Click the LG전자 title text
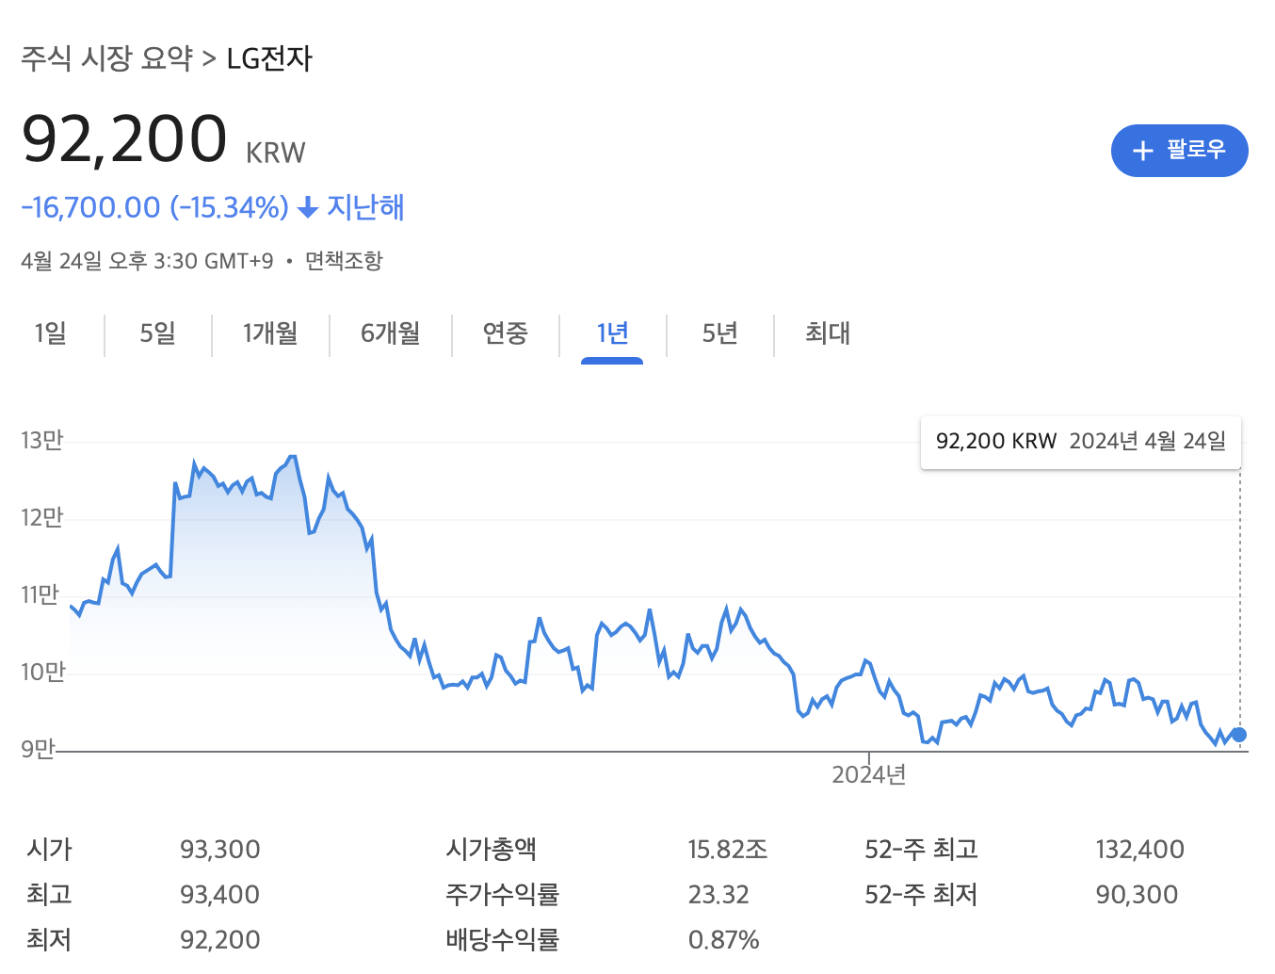 point(269,58)
